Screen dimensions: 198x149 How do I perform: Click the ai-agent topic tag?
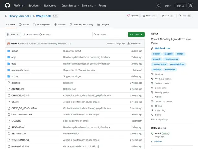pos(157,54)
